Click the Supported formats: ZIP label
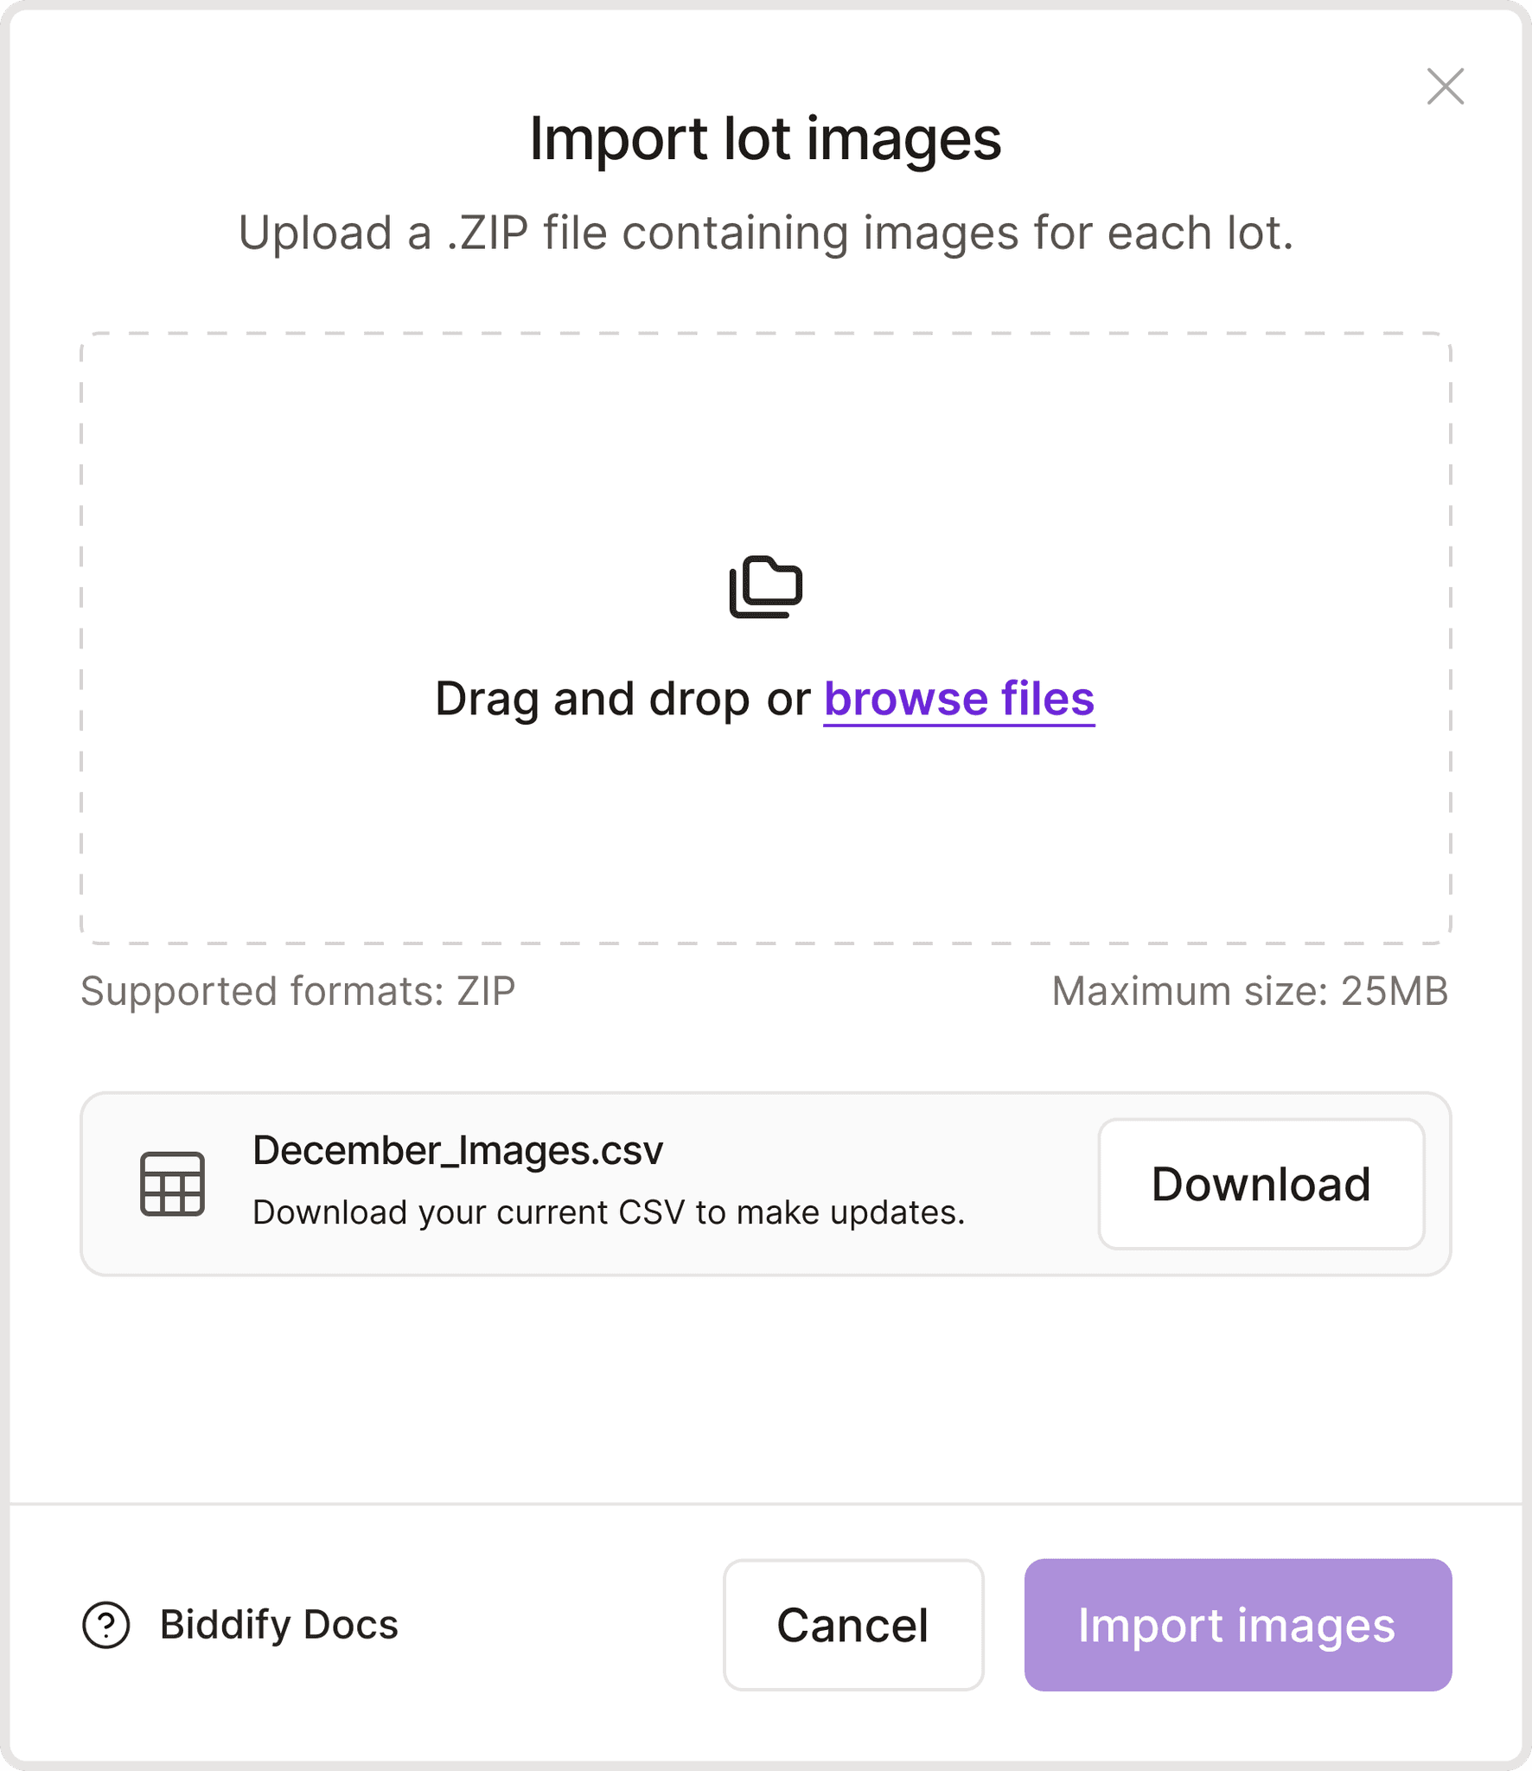This screenshot has width=1532, height=1771. [298, 991]
